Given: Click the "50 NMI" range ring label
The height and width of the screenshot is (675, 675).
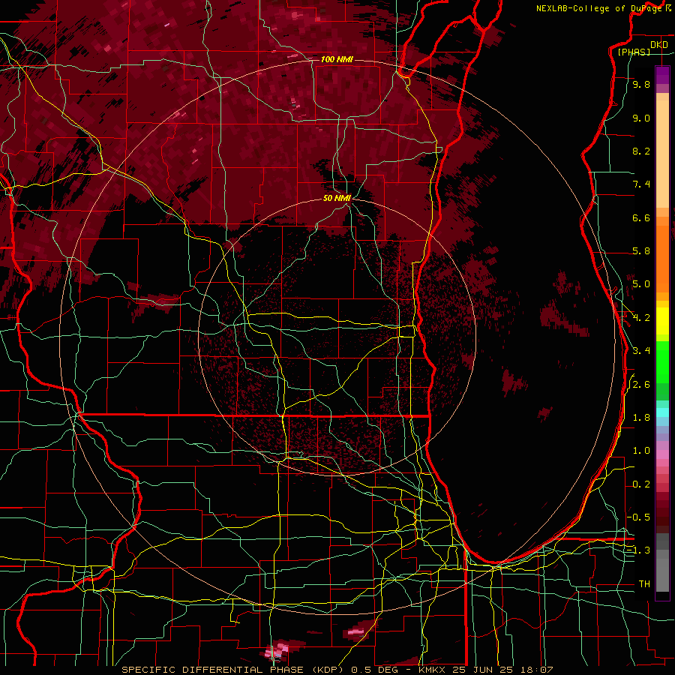Looking at the screenshot, I should [x=337, y=198].
